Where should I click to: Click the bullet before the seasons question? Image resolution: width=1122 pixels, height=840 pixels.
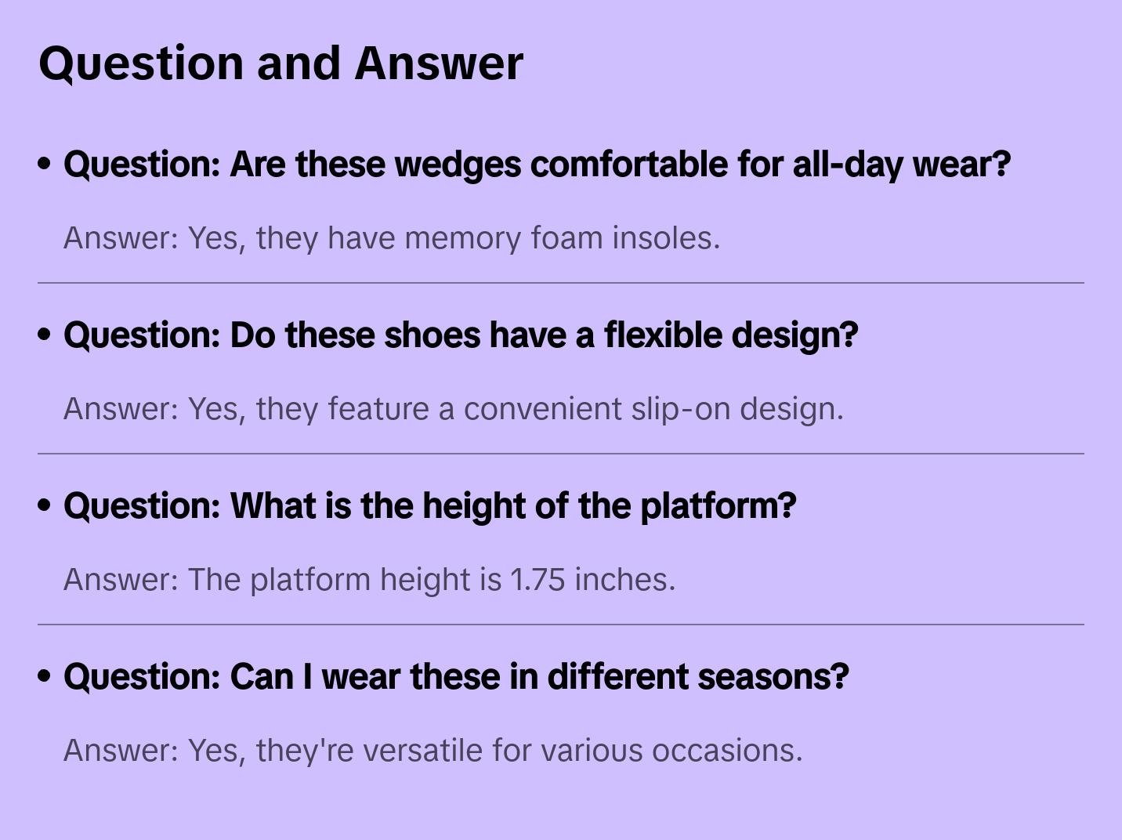pos(45,676)
